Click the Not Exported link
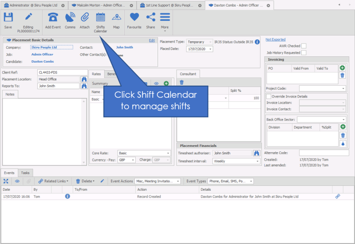 (x=275, y=39)
